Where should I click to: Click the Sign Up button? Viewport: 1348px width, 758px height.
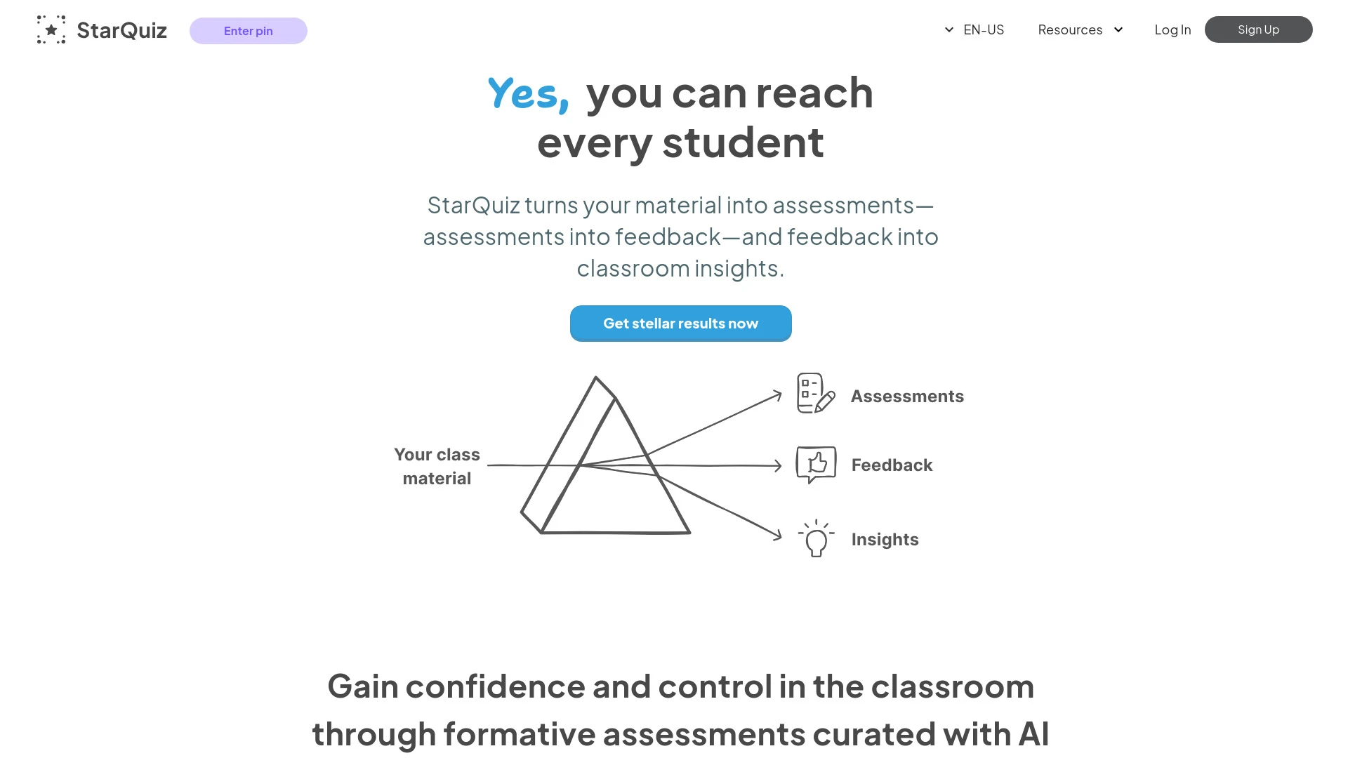(1257, 29)
